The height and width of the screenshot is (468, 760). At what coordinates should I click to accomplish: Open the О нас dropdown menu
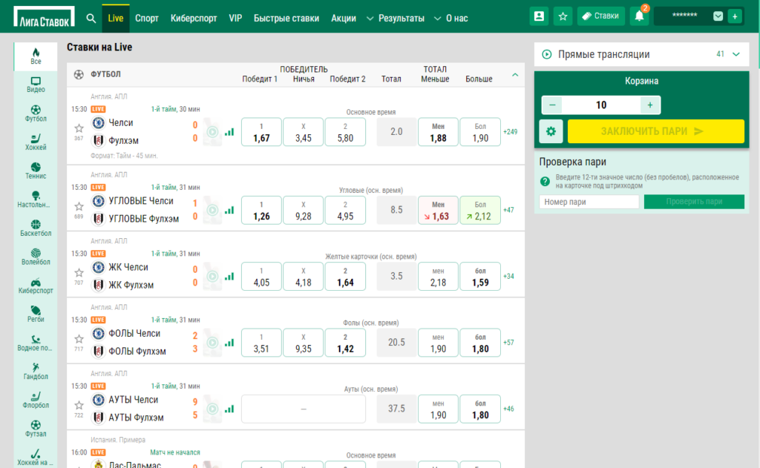(451, 19)
